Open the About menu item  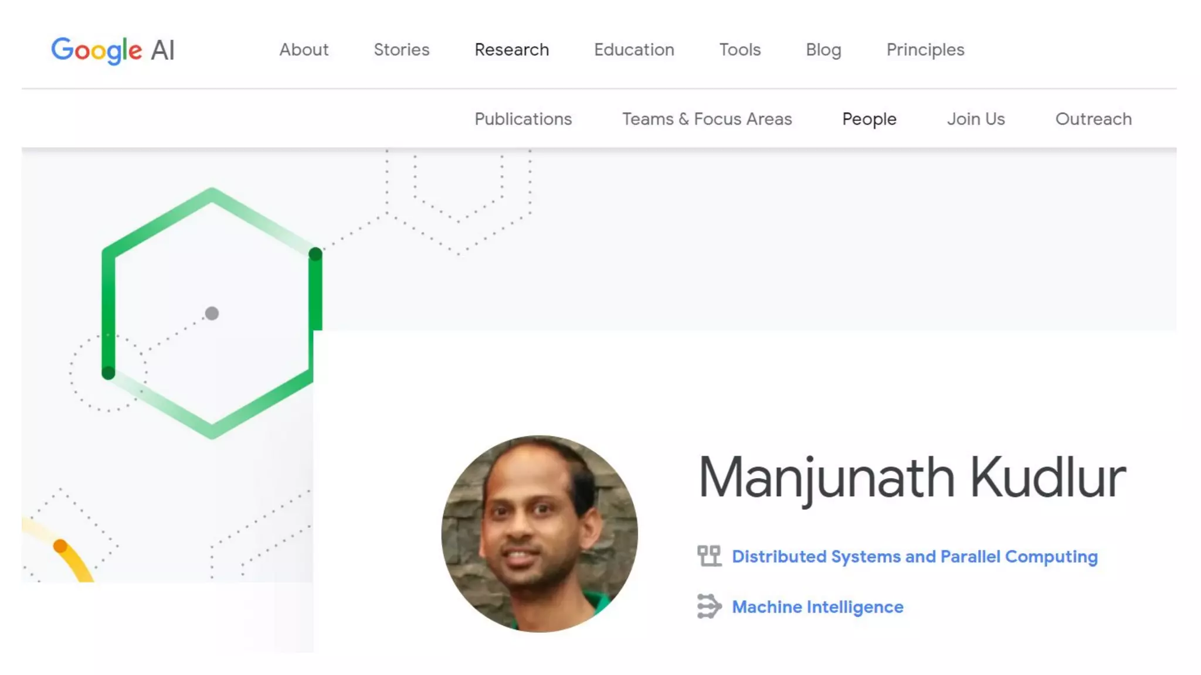(304, 50)
